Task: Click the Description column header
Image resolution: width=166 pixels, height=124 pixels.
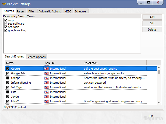Action: [x=114, y=63]
